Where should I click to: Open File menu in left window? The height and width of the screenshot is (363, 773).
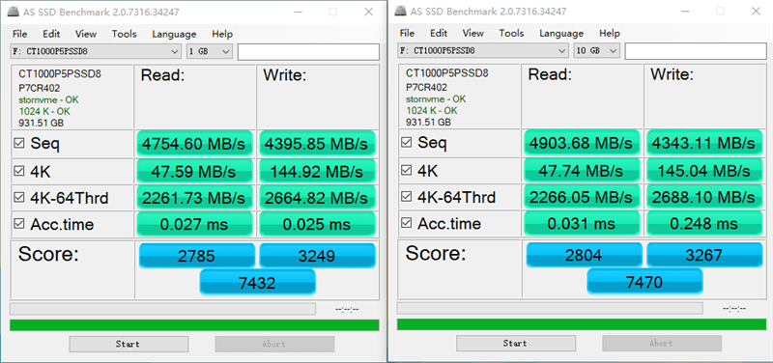pos(19,34)
